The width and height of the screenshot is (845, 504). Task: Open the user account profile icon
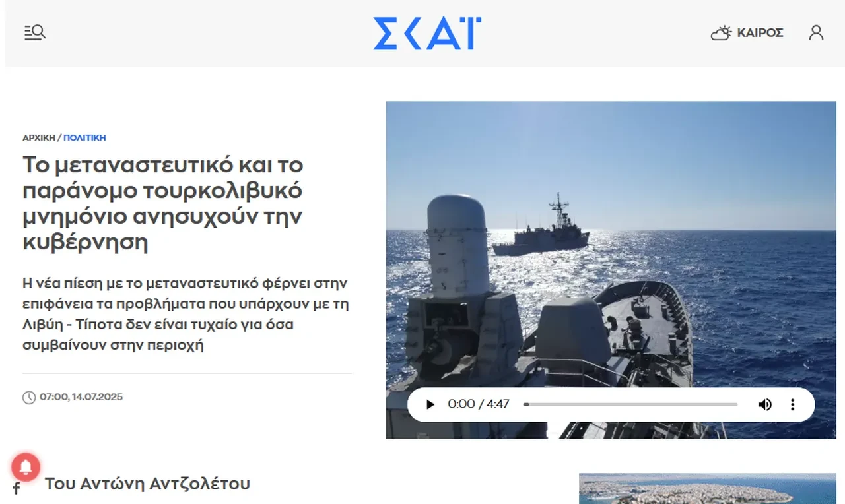(x=816, y=32)
